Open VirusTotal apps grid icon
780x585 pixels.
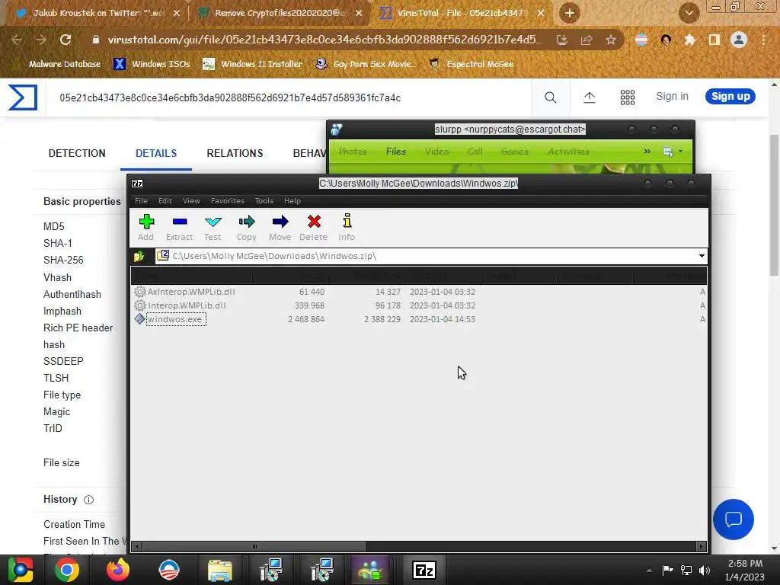[x=628, y=97]
